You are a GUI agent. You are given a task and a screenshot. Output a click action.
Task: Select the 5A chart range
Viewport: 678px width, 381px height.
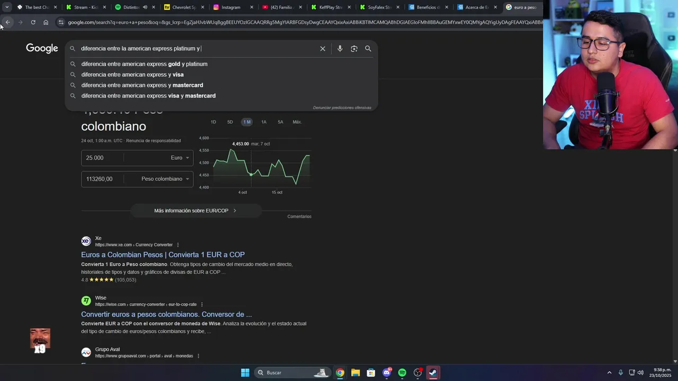tap(280, 122)
